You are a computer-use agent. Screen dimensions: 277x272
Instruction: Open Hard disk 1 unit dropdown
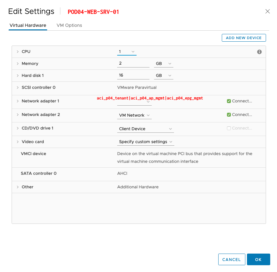click(x=163, y=76)
